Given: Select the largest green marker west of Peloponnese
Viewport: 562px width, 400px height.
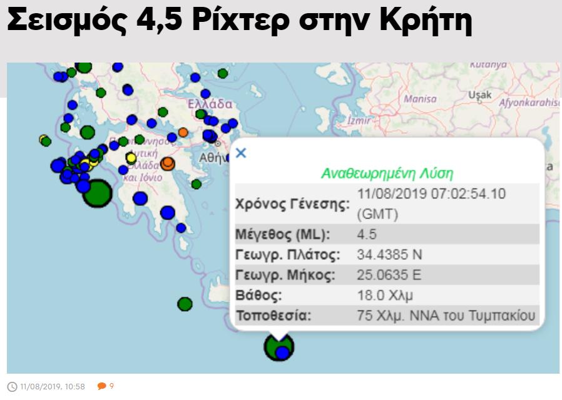Looking at the screenshot, I should [x=98, y=193].
